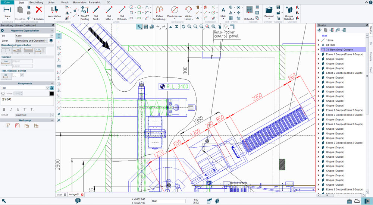
Task: Click the refresh view icon in canvas toolbar
Action: click(x=184, y=26)
